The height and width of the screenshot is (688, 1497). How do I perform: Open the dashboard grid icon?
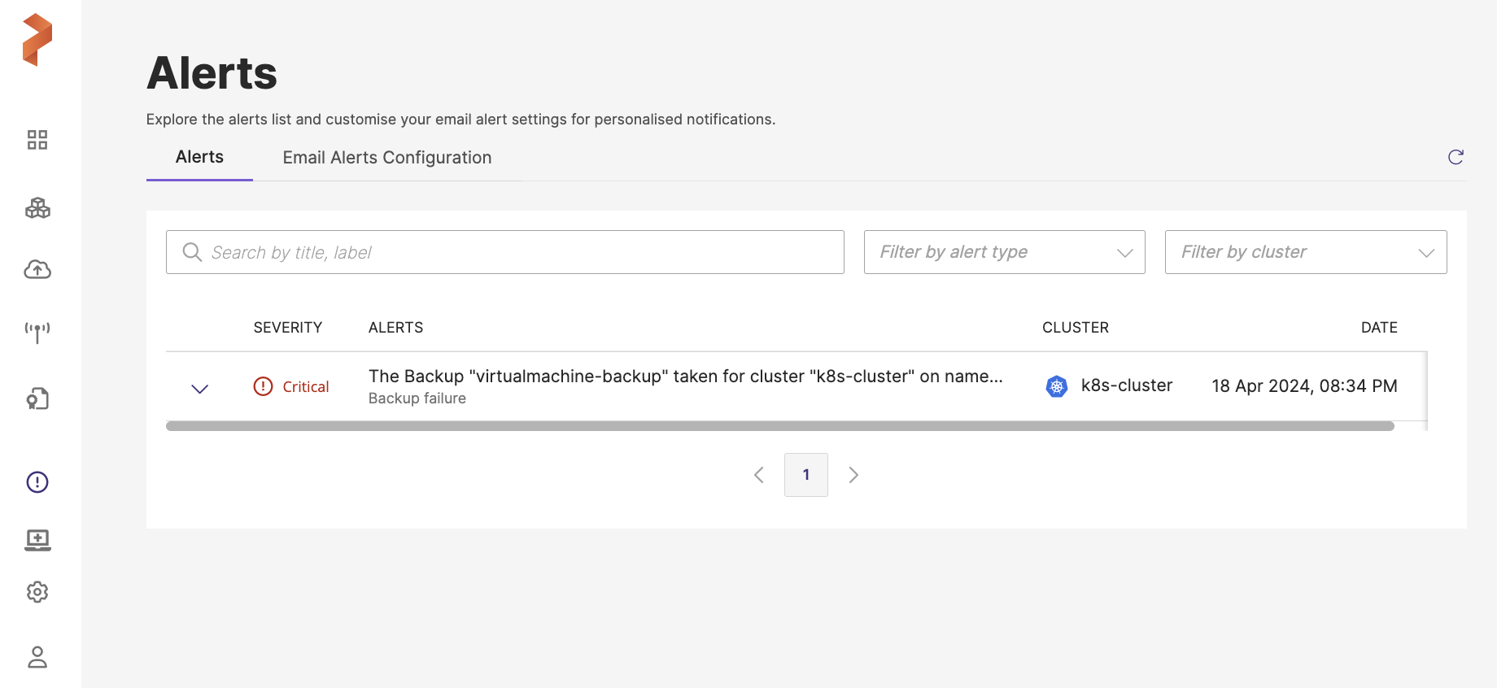pyautogui.click(x=37, y=140)
